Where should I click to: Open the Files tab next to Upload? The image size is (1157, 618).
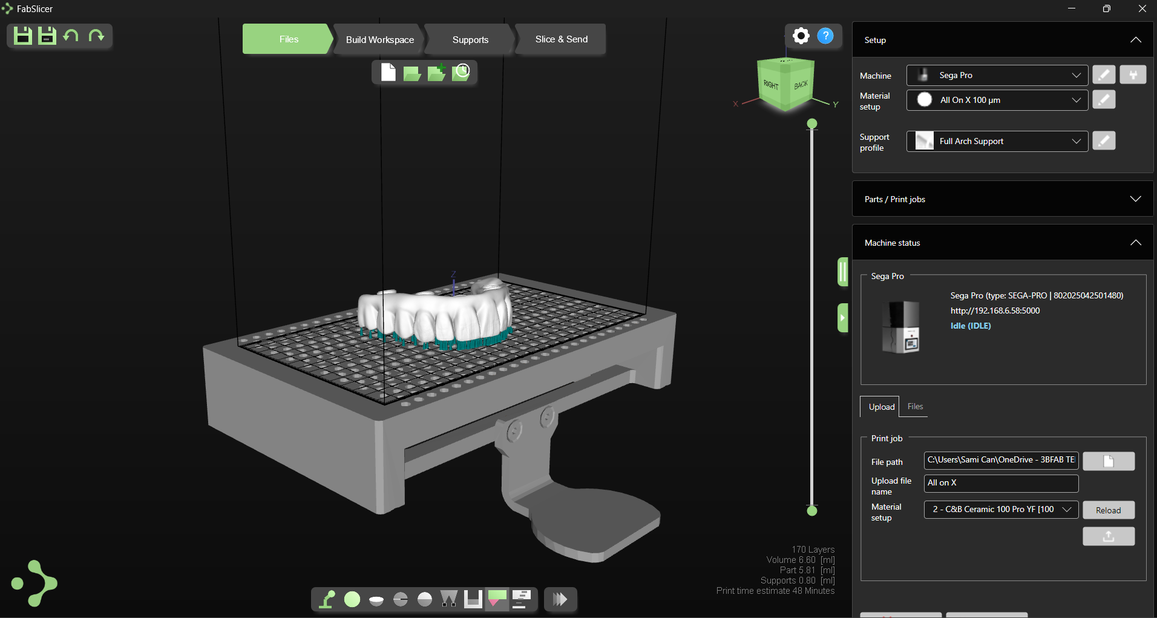(x=915, y=407)
